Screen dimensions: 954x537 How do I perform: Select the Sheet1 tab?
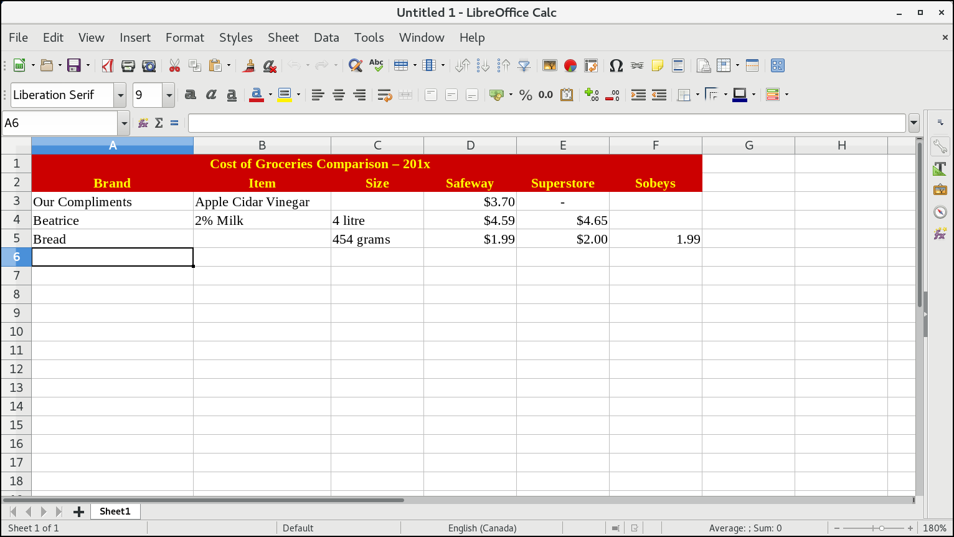point(115,511)
